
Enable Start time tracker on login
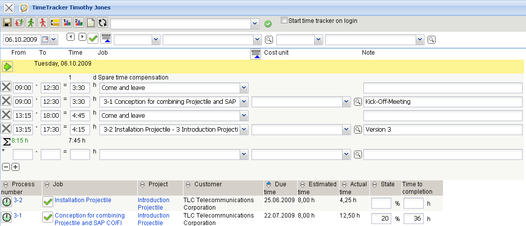click(x=284, y=21)
